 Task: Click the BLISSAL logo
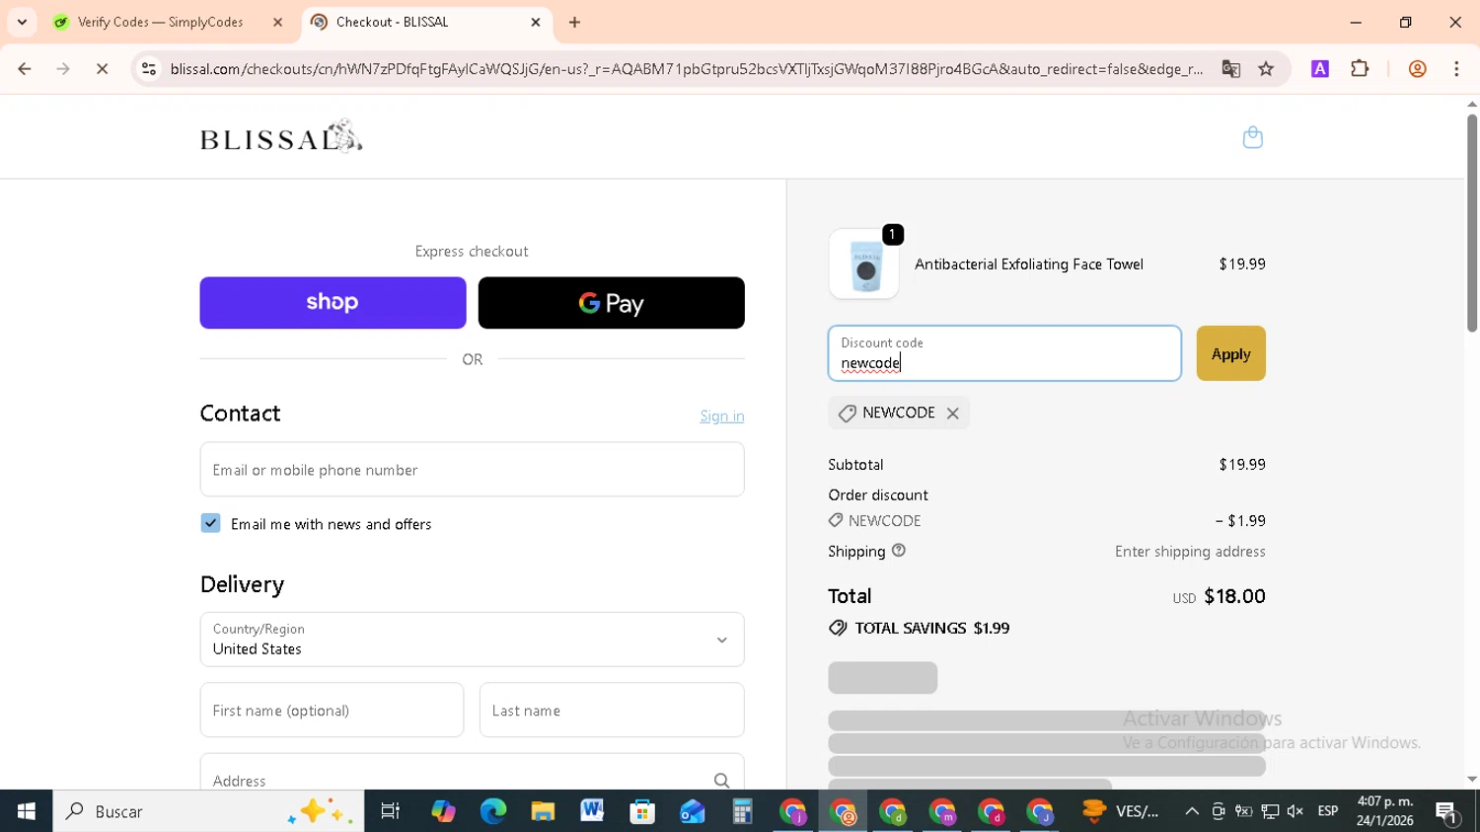pyautogui.click(x=281, y=137)
